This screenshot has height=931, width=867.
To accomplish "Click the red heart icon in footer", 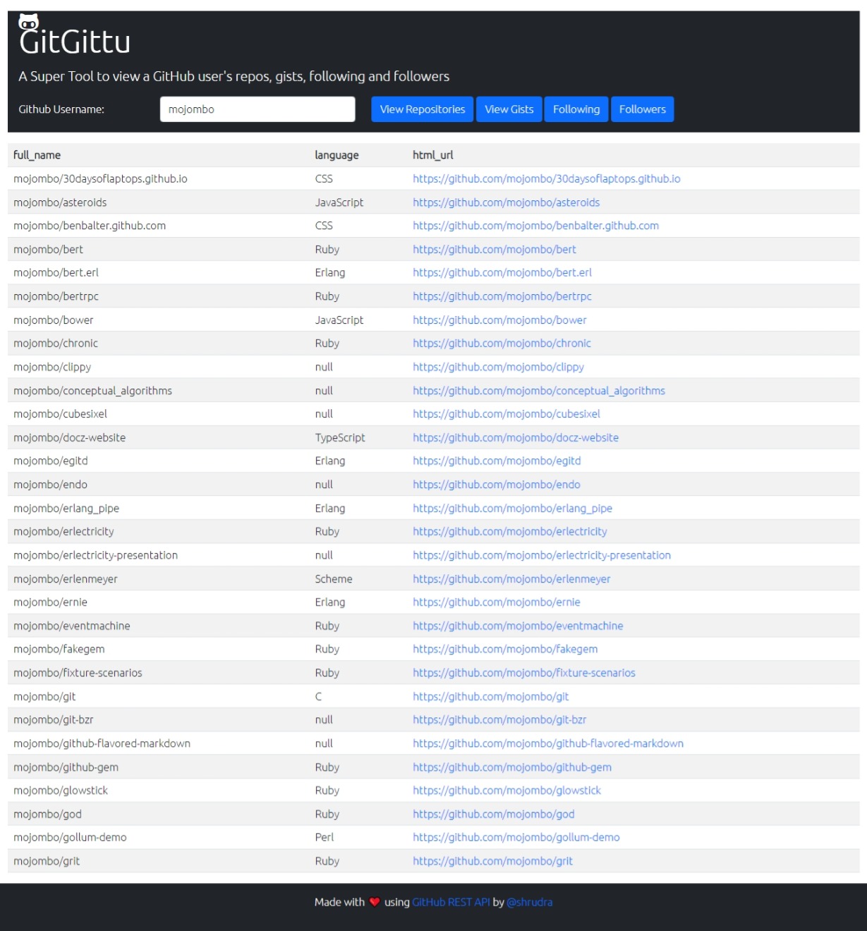I will coord(375,902).
